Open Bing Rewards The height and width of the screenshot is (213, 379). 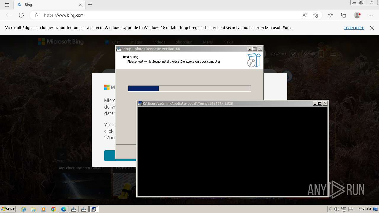284,54
